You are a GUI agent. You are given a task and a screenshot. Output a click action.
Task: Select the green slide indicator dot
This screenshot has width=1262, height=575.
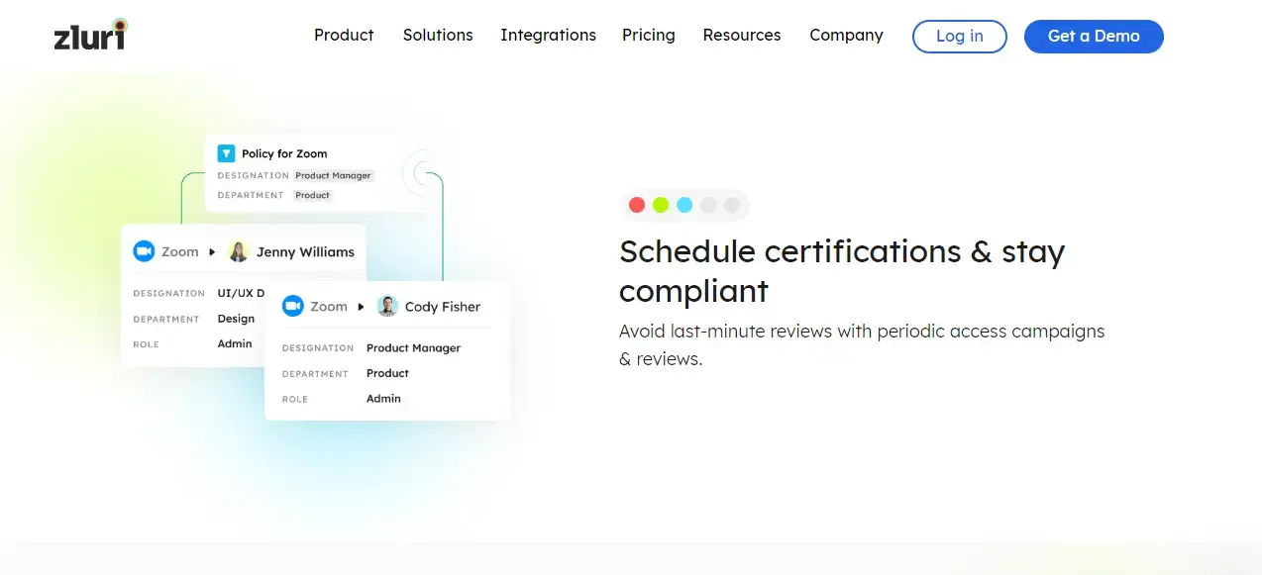[661, 205]
